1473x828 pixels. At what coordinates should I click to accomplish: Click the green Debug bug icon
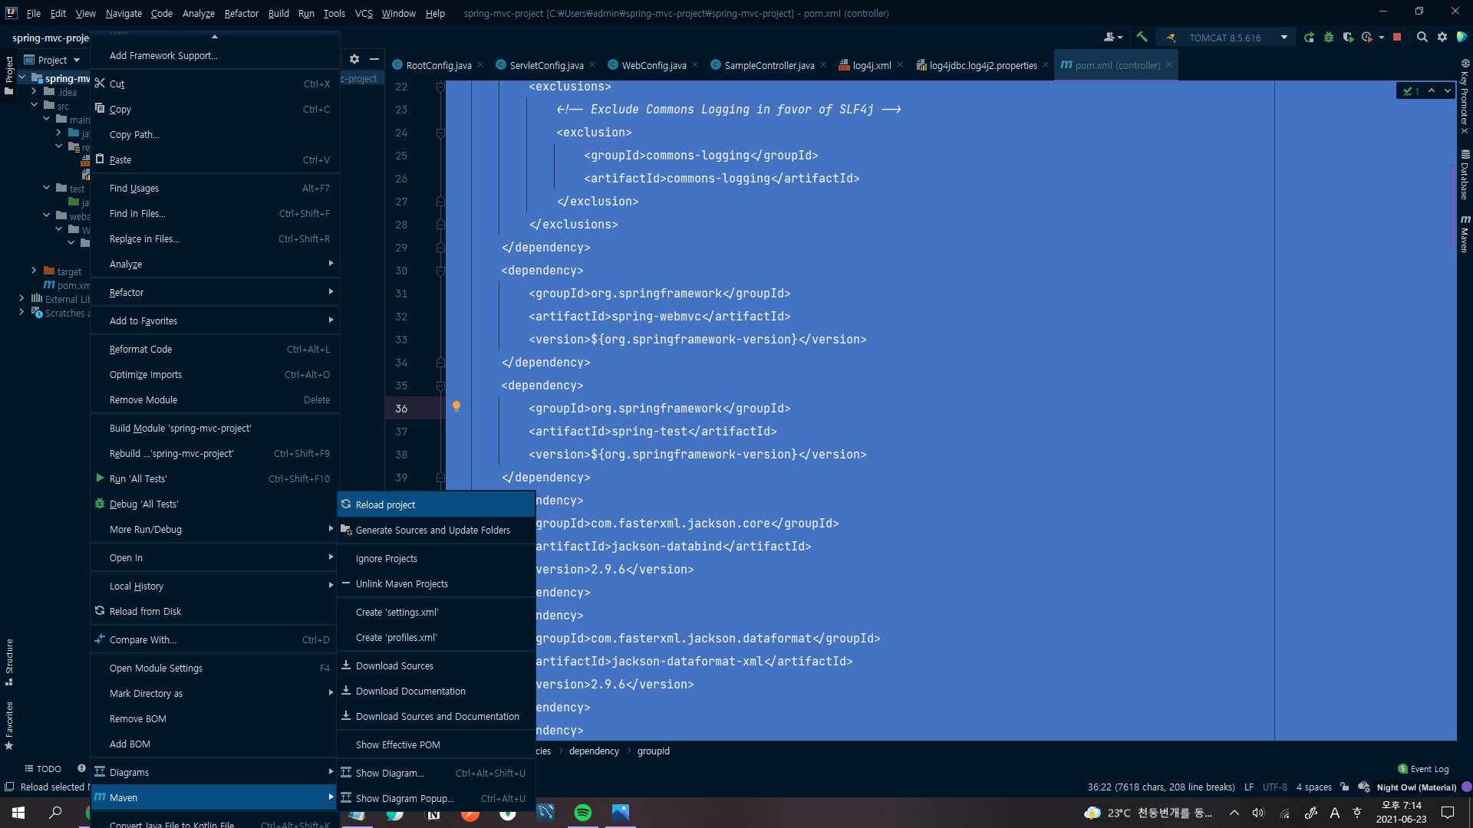coord(1329,37)
